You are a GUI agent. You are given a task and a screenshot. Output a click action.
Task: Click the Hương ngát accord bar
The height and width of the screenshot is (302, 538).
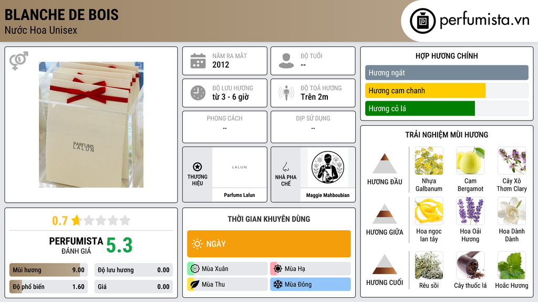pos(447,72)
